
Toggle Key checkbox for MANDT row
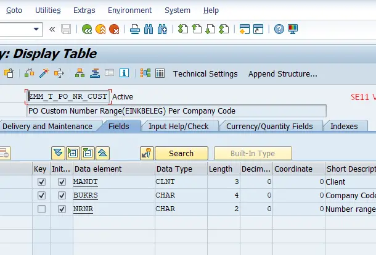(41, 182)
